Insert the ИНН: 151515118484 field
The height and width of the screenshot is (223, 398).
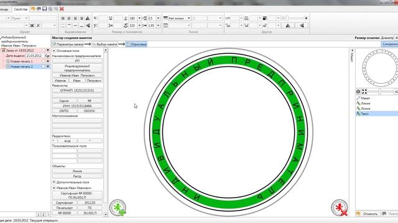(x=77, y=106)
